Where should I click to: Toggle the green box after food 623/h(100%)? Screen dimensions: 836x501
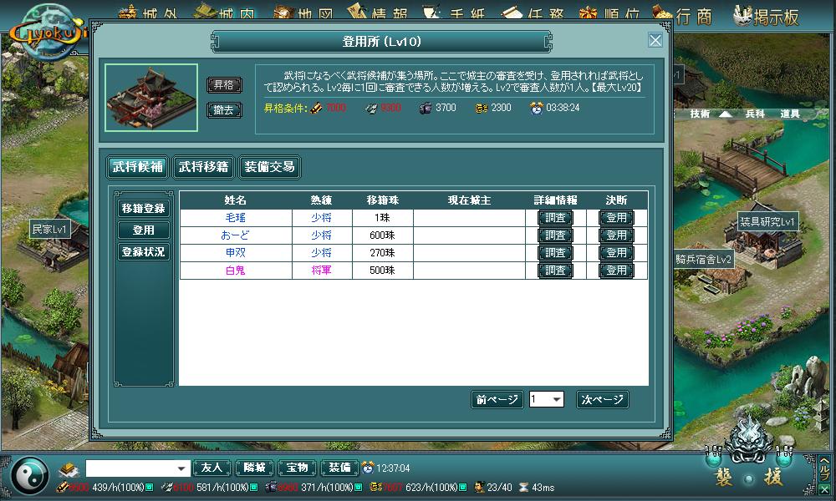tap(463, 487)
